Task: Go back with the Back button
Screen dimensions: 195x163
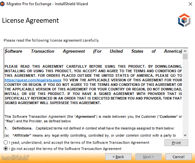Action: click(x=118, y=156)
